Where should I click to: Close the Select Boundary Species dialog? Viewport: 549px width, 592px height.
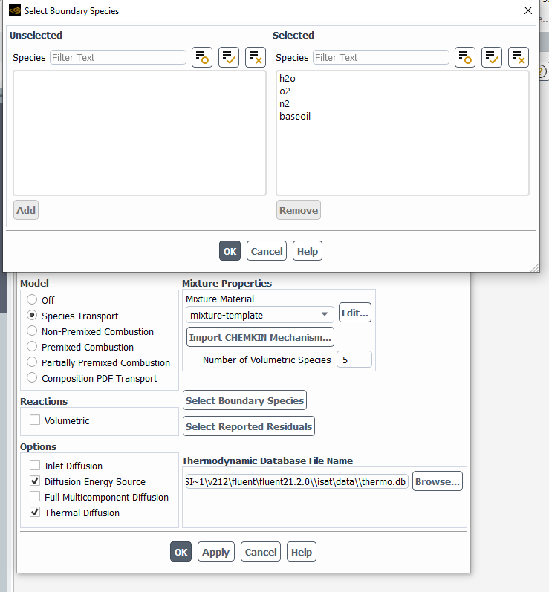pos(528,10)
